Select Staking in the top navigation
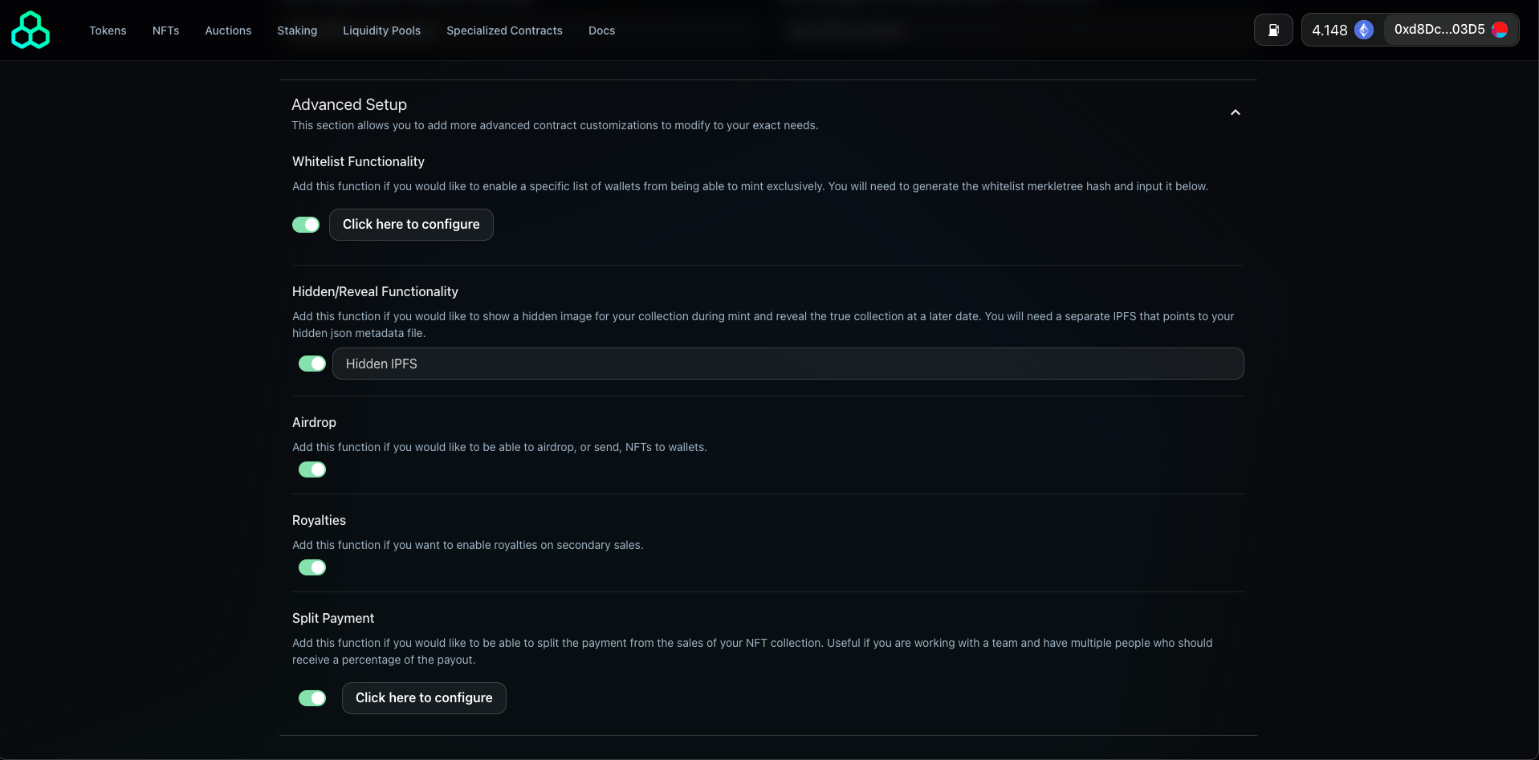The image size is (1539, 760). pos(297,30)
